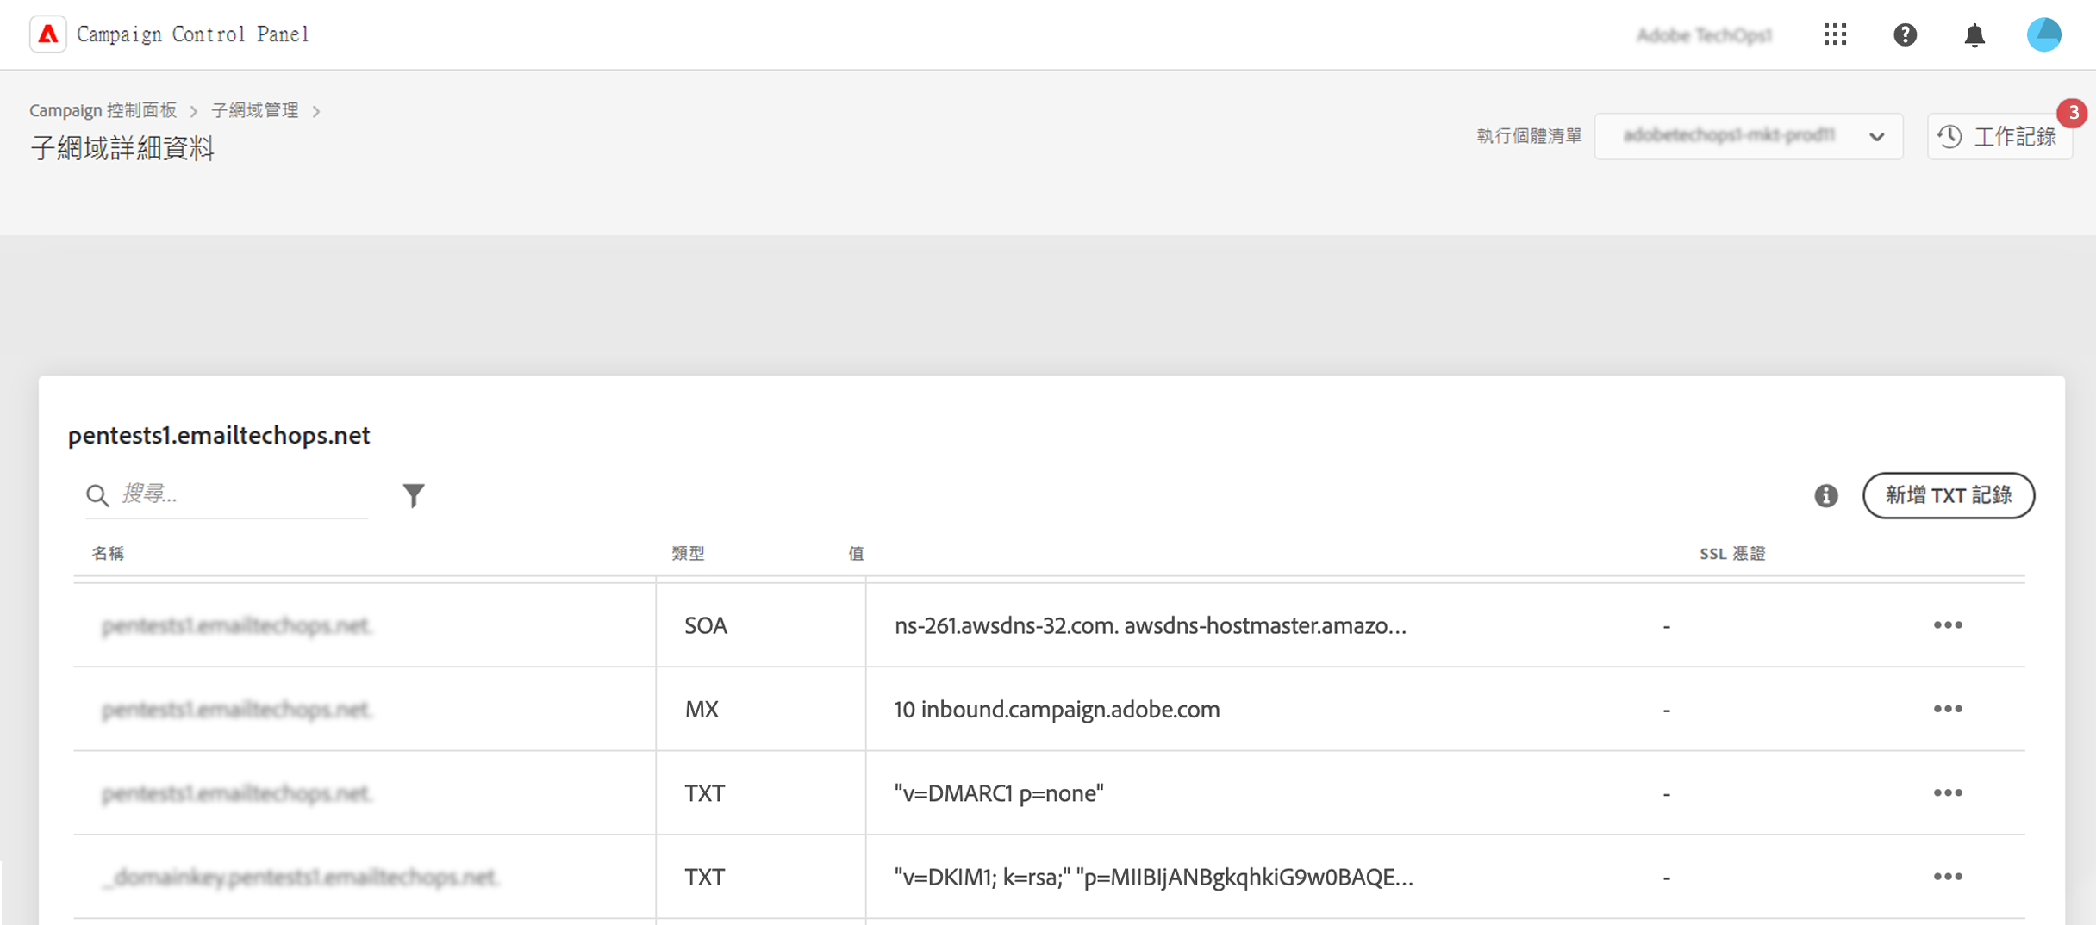The image size is (2096, 925).
Task: Open more actions for the DKIM TXT record
Action: click(x=1947, y=876)
